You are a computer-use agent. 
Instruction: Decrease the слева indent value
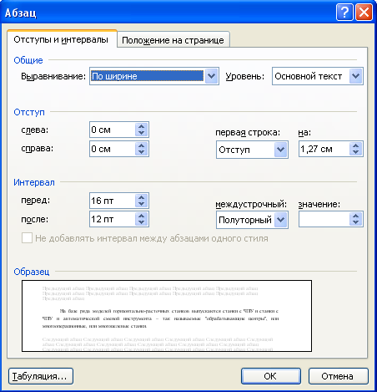pyautogui.click(x=142, y=133)
